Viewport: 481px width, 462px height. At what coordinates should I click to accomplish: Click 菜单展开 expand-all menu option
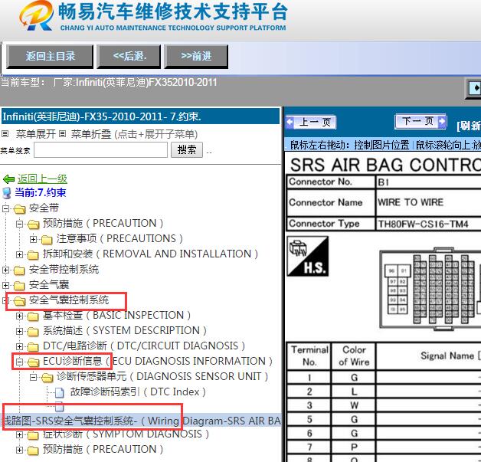(x=36, y=134)
